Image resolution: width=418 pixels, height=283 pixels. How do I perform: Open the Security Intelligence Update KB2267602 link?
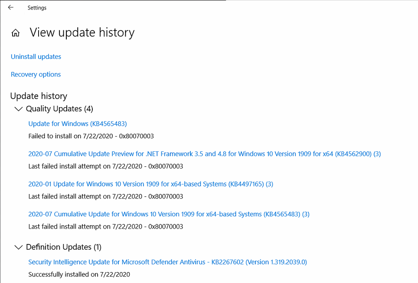167,262
